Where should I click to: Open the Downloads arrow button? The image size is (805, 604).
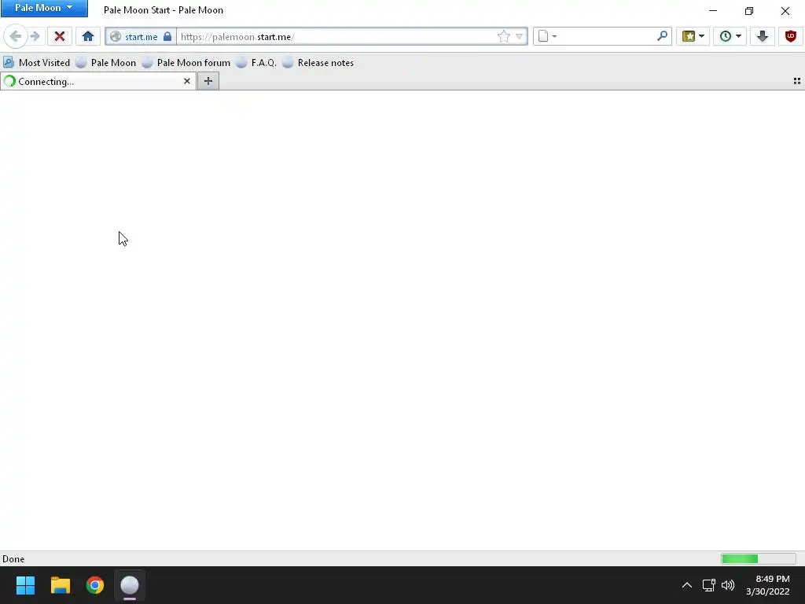[x=763, y=36]
